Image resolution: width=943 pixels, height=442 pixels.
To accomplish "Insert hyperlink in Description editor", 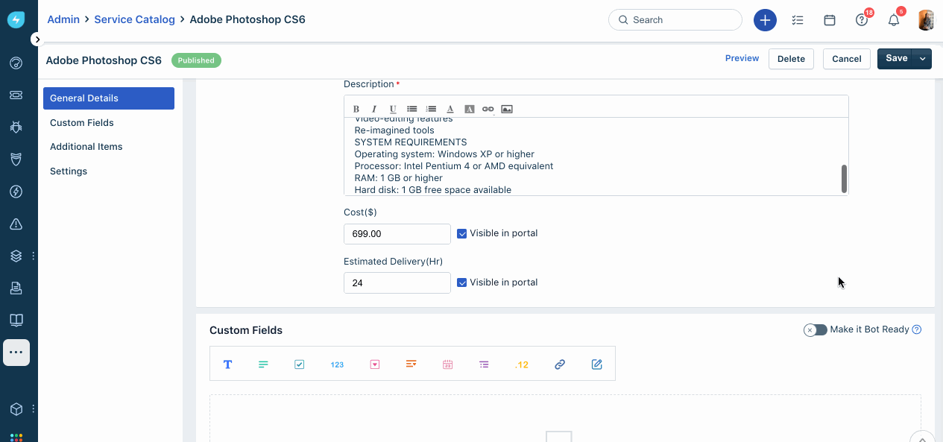I will (x=488, y=109).
